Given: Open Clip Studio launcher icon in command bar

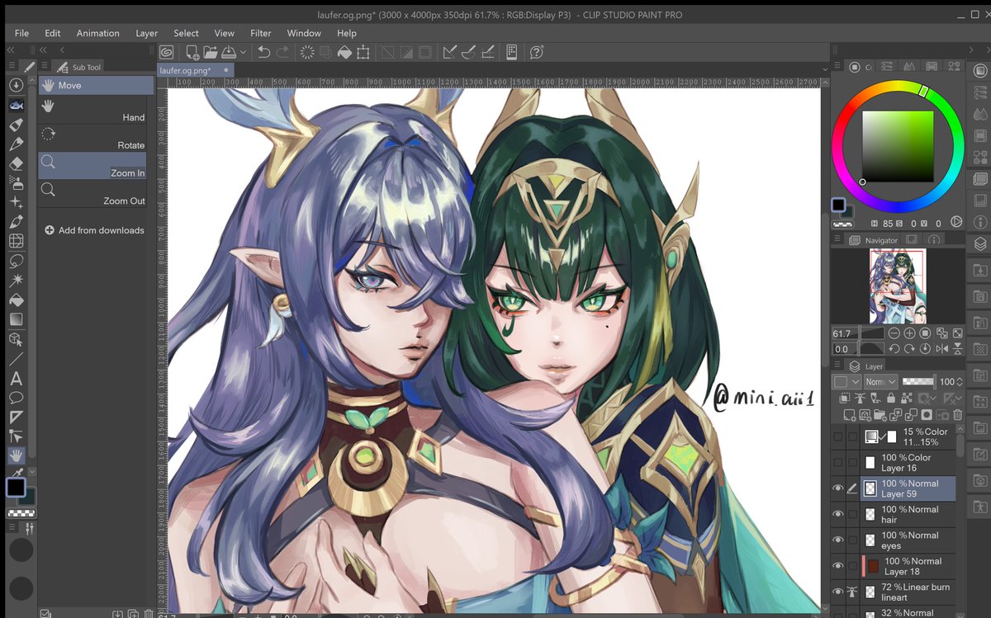Looking at the screenshot, I should pyautogui.click(x=167, y=52).
